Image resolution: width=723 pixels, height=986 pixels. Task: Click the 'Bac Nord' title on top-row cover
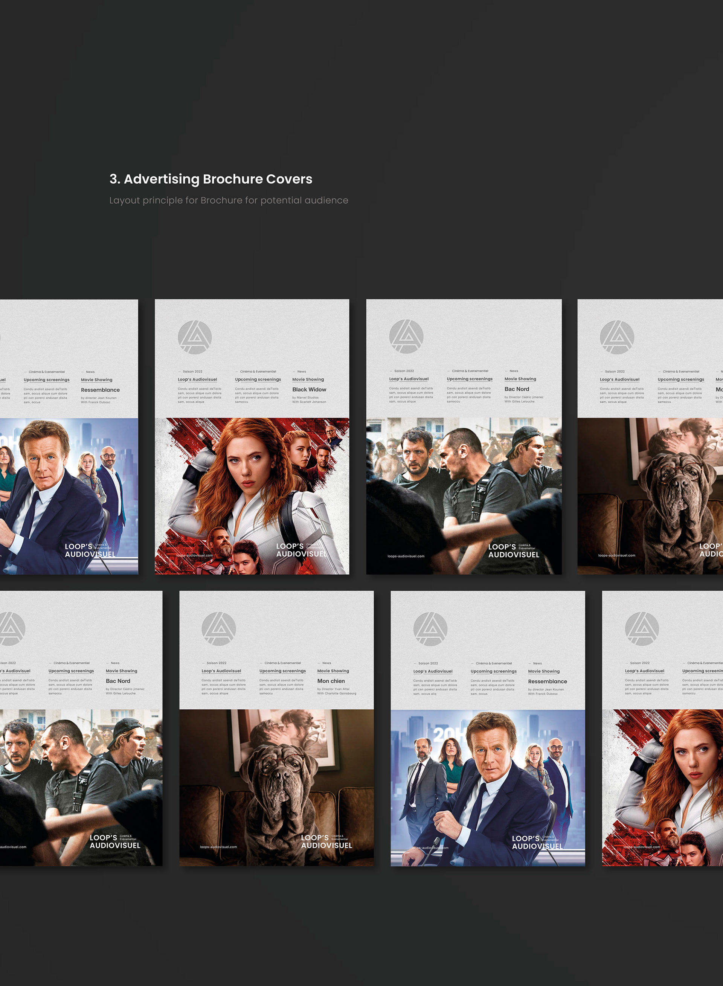(x=517, y=389)
